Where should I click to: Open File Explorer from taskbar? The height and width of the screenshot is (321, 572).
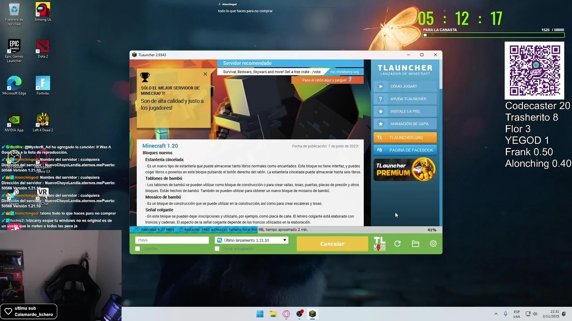273,314
